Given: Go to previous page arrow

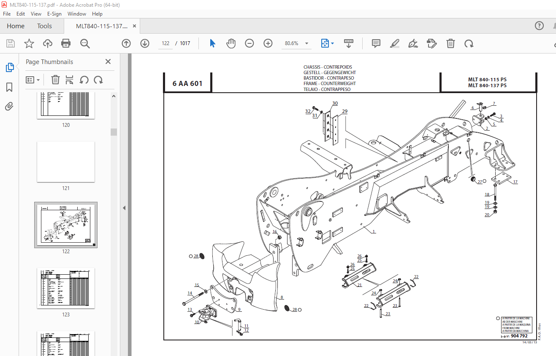Looking at the screenshot, I should click(x=126, y=43).
